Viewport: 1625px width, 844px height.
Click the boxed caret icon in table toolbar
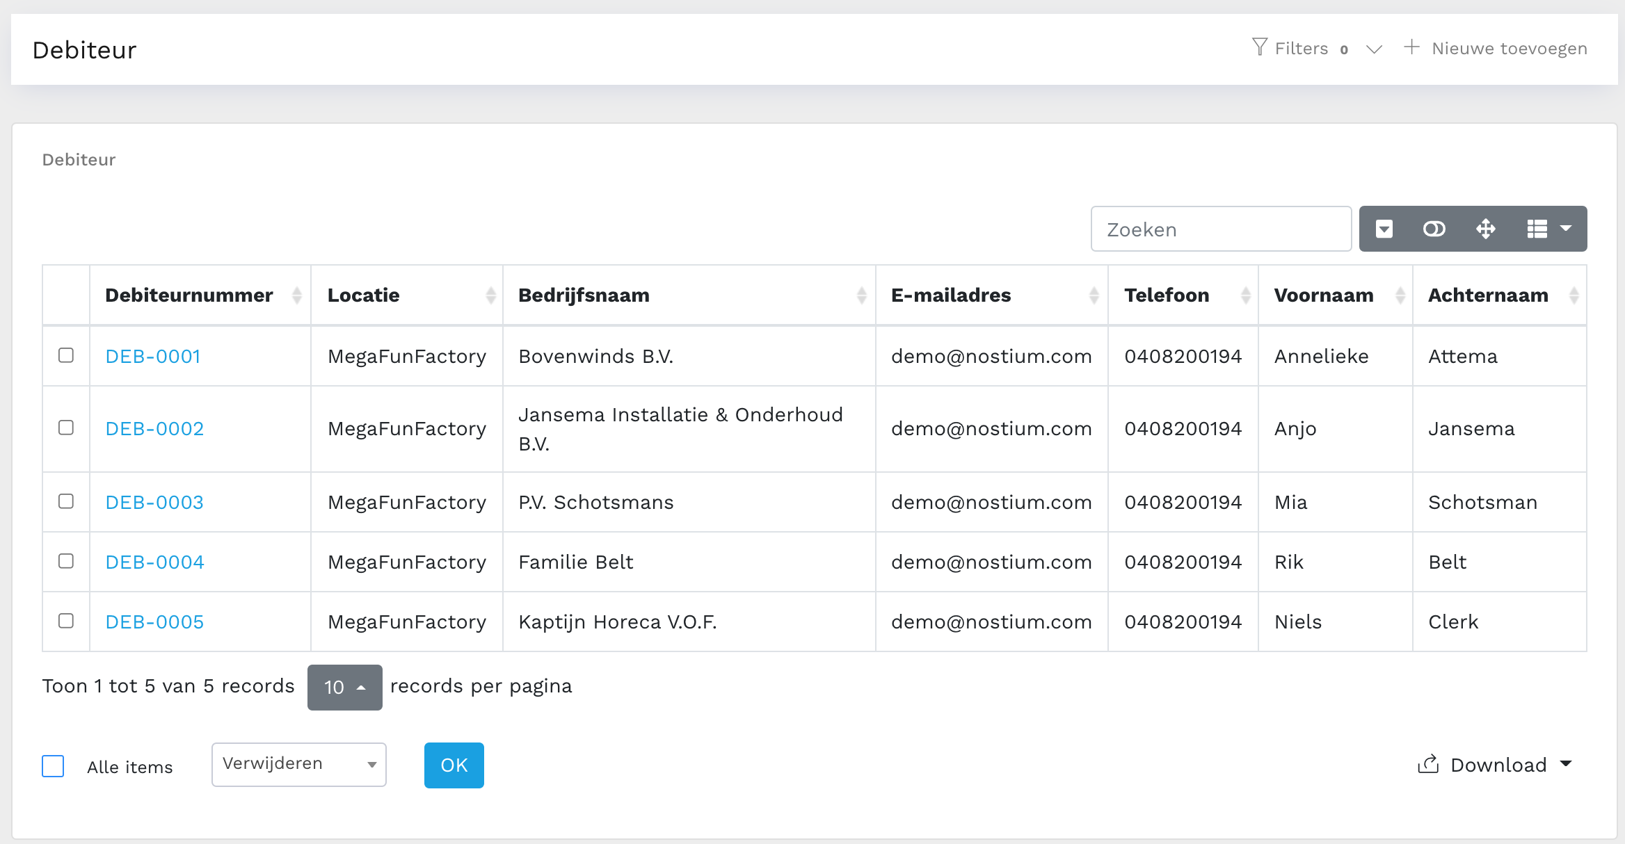[1384, 229]
